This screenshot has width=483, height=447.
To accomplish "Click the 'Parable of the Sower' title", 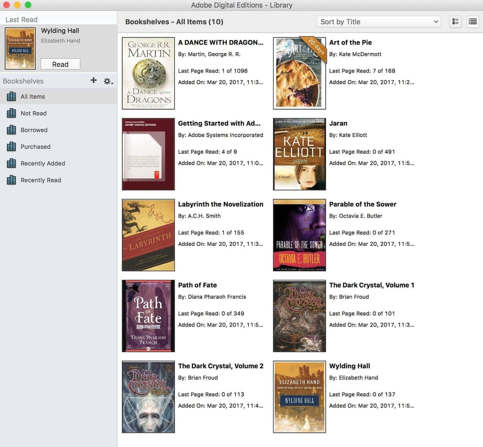I will coord(363,204).
